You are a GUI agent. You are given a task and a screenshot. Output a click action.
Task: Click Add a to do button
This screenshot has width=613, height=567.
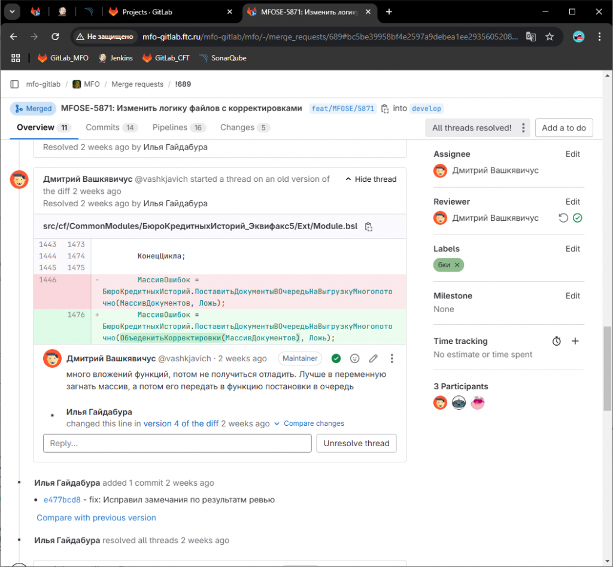click(564, 127)
